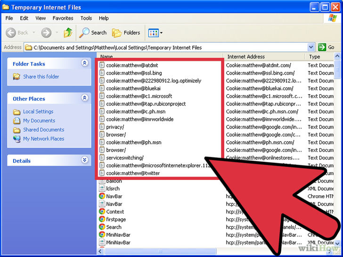Click Share this folder link

41,76
